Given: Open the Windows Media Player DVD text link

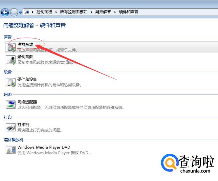Looking at the screenshot, I should (x=44, y=147).
